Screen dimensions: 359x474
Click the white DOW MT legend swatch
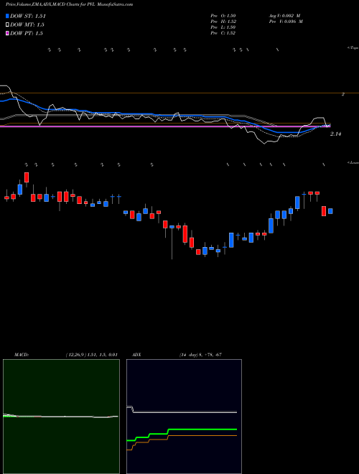pyautogui.click(x=7, y=25)
